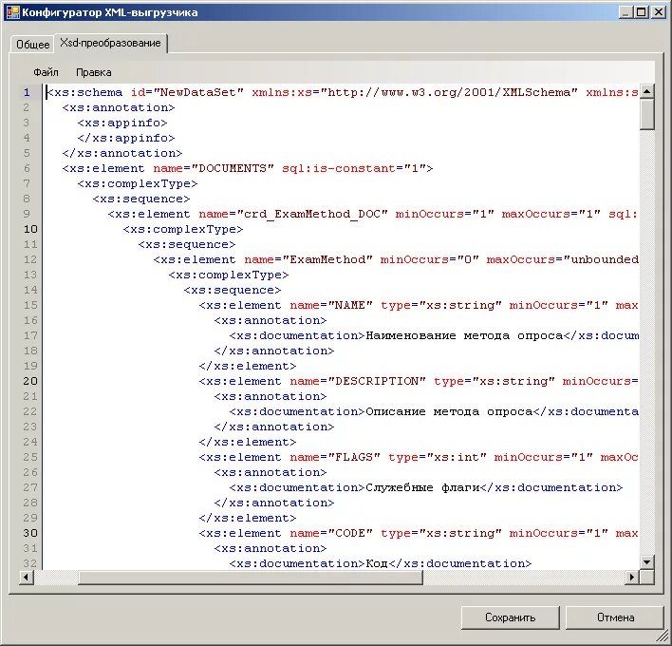The height and width of the screenshot is (646, 672).
Task: Click the CODE element name on line 30
Action: [349, 533]
